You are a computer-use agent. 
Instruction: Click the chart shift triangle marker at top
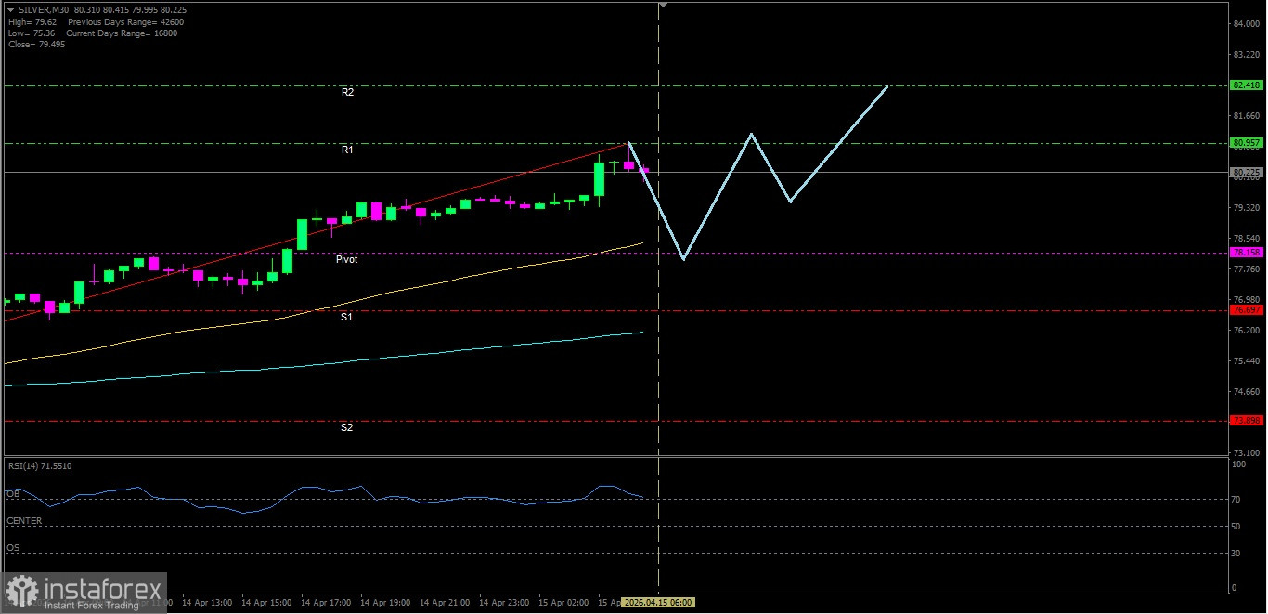click(x=662, y=5)
